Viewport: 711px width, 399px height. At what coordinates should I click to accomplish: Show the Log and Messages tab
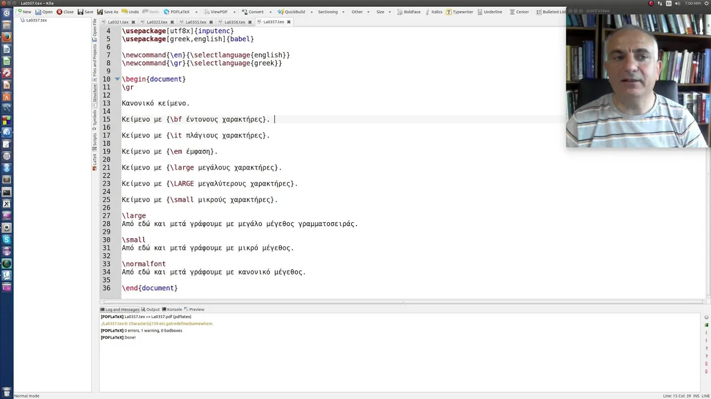pyautogui.click(x=119, y=309)
